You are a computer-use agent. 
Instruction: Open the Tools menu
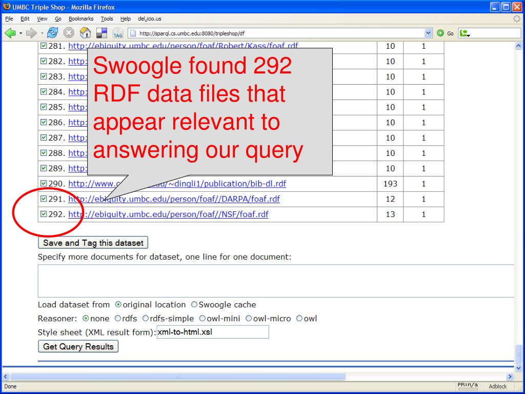click(107, 19)
